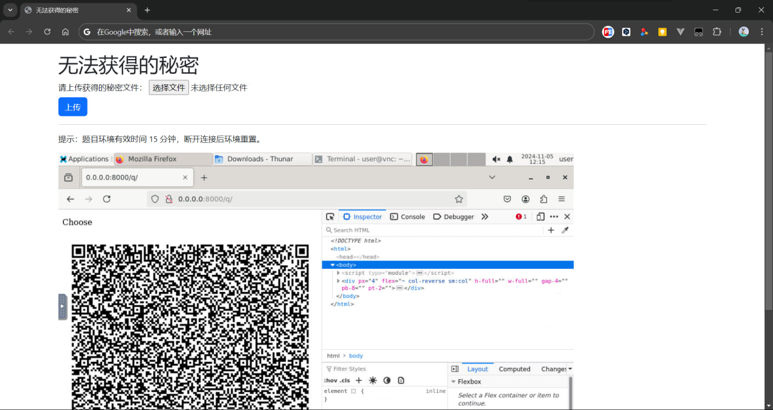773x410 pixels.
Task: Open the Firefox hamburger menu
Action: click(562, 199)
